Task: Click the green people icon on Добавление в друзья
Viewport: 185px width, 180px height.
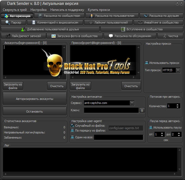Action: [x=23, y=29]
